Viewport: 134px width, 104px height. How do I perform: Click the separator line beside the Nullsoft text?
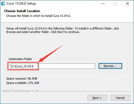pos(86,91)
